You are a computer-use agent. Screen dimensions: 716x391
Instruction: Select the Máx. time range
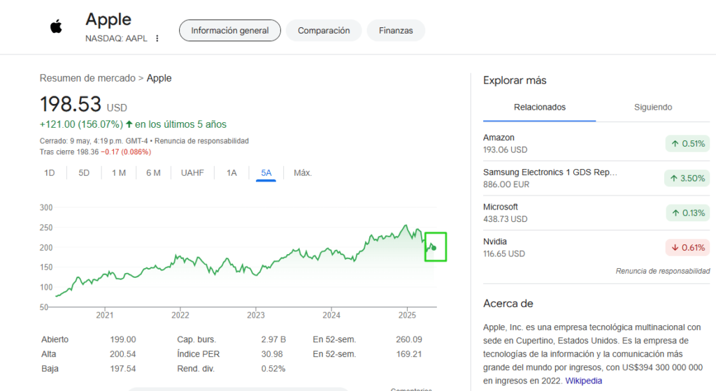click(x=302, y=173)
